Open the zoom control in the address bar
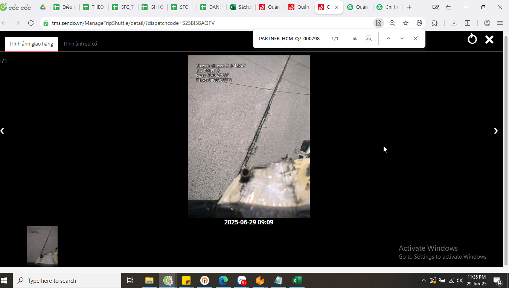Screen dimensions: 509x288 click(392, 23)
